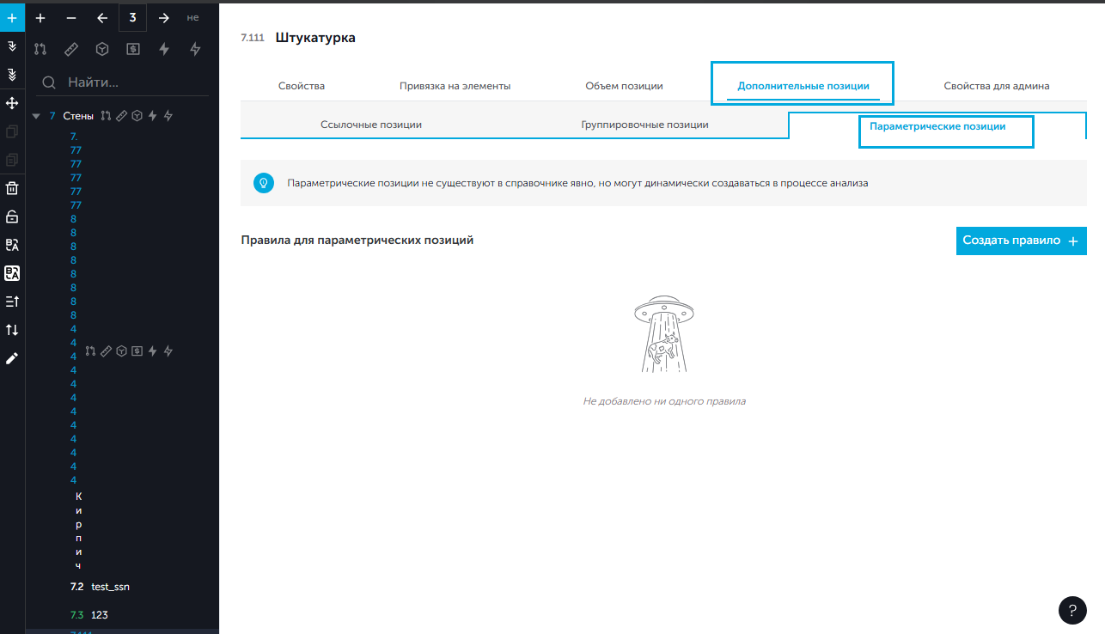Viewport: 1105px width, 634px height.
Task: Open the help question mark button
Action: point(1071,610)
